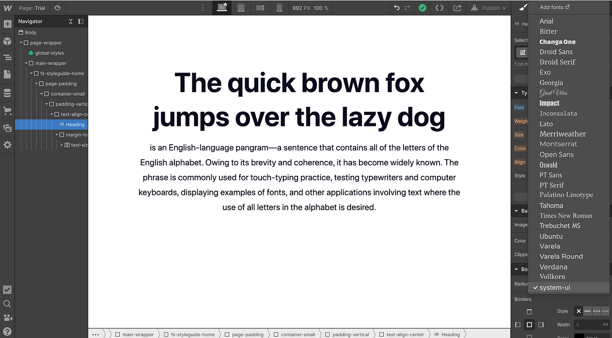Open the Publish dropdown
612x338 pixels.
coord(489,8)
